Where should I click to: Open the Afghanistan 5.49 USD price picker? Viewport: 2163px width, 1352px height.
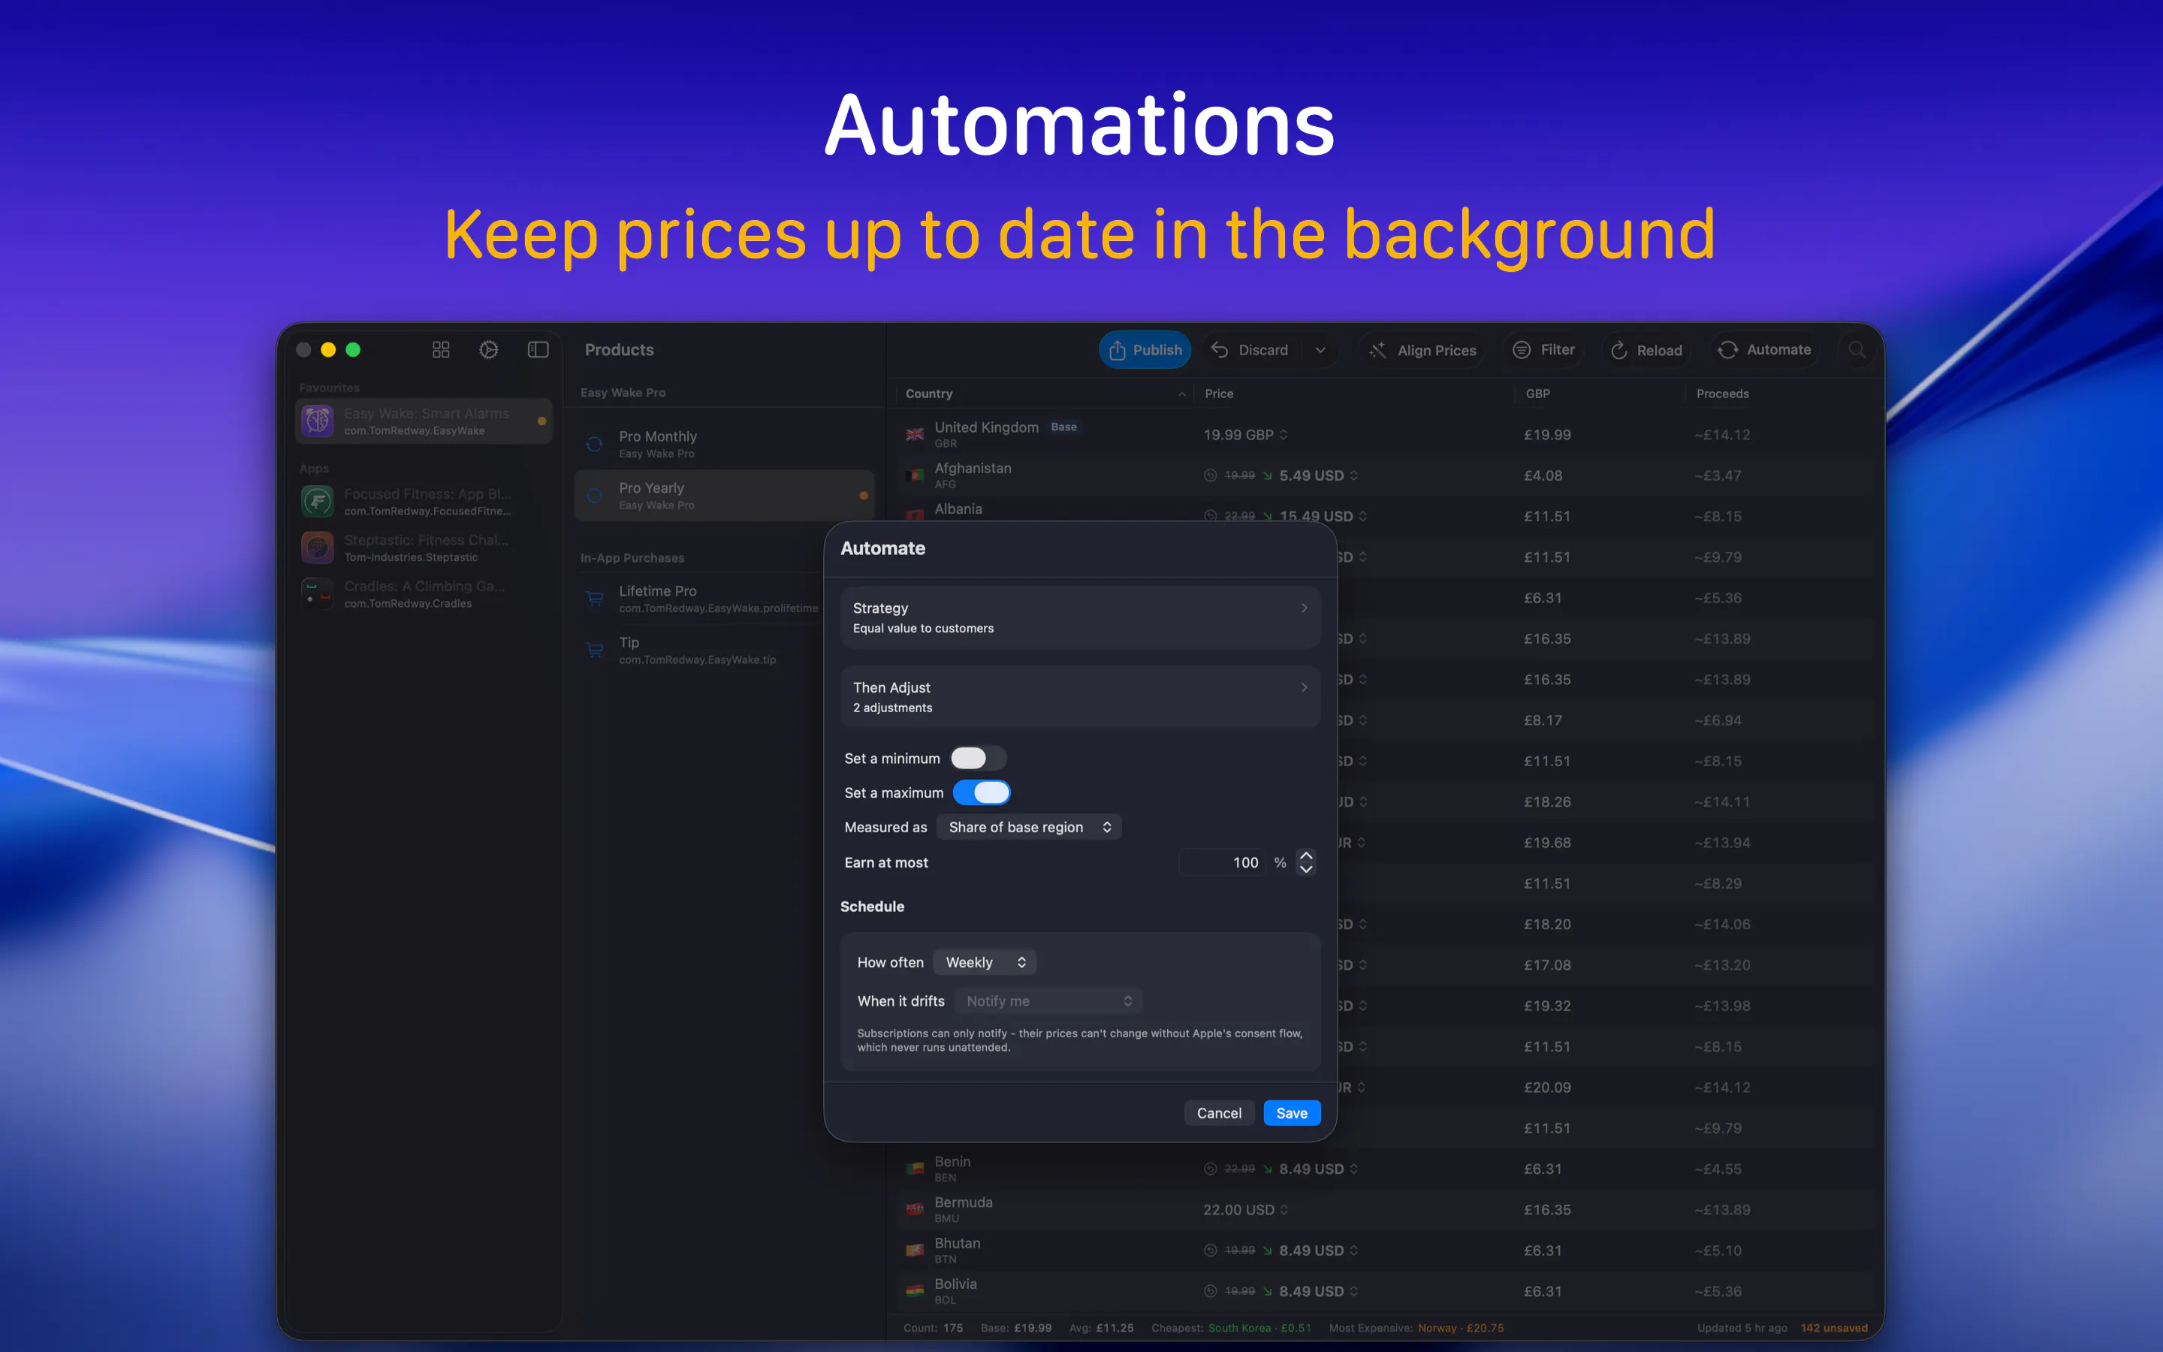pyautogui.click(x=1318, y=475)
